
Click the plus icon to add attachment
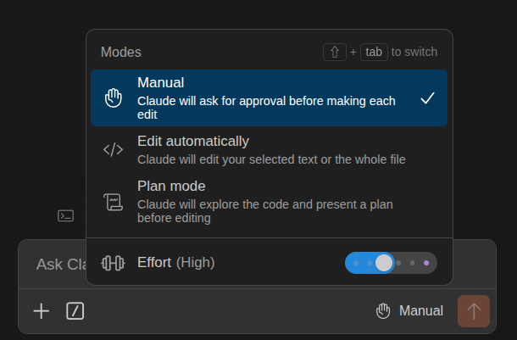[x=42, y=311]
